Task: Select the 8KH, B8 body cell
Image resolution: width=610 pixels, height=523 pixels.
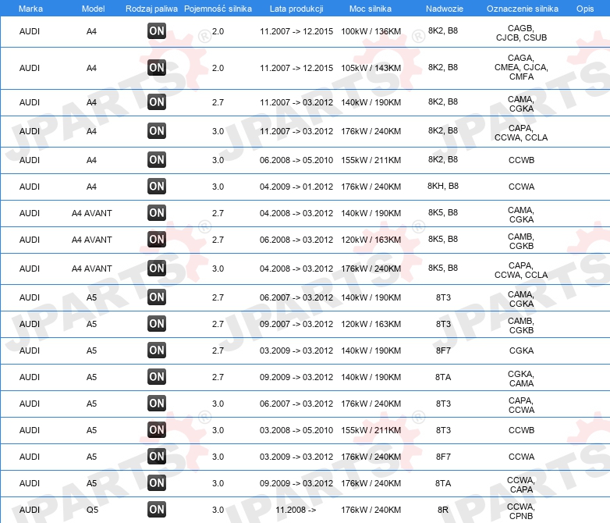Action: point(443,186)
